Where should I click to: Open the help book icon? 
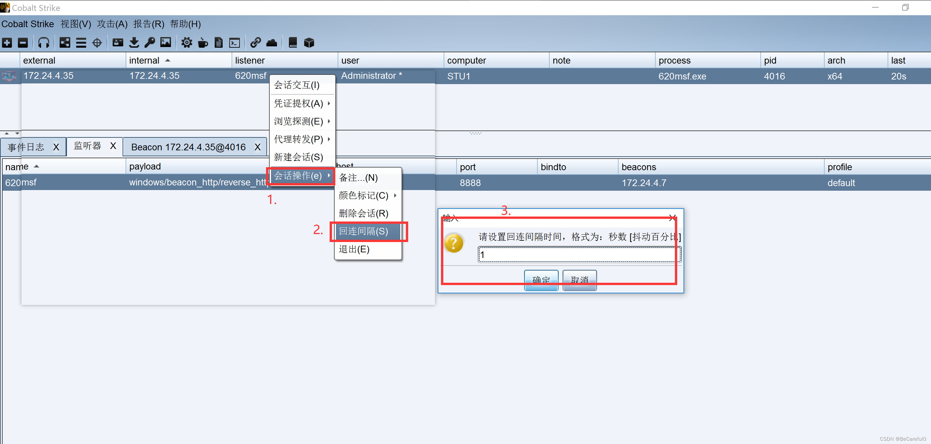click(x=293, y=43)
